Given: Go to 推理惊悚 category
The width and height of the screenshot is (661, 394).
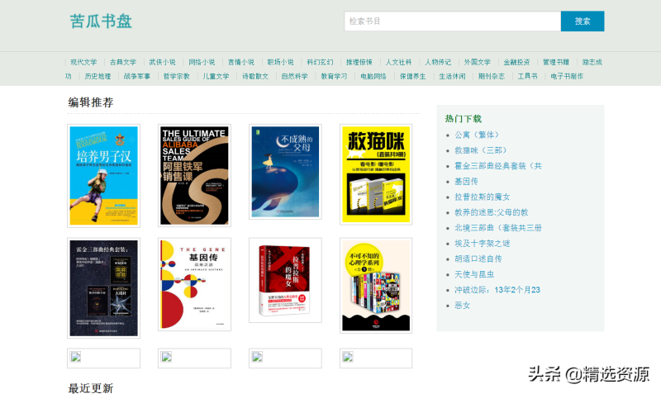Looking at the screenshot, I should tap(359, 62).
